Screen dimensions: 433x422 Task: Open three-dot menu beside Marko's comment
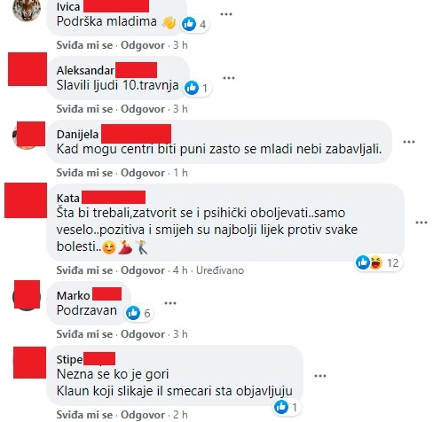point(170,303)
